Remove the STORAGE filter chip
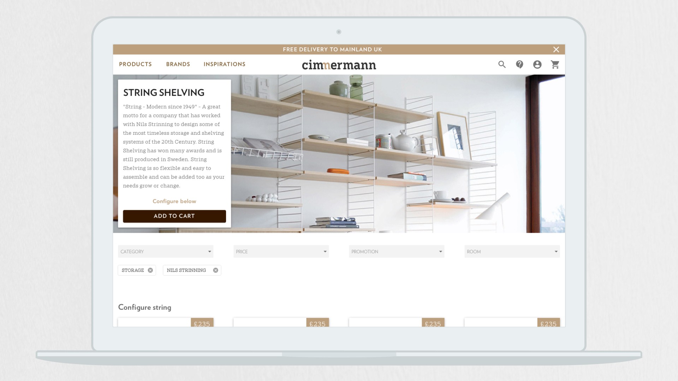Viewport: 678px width, 381px height. click(x=150, y=270)
